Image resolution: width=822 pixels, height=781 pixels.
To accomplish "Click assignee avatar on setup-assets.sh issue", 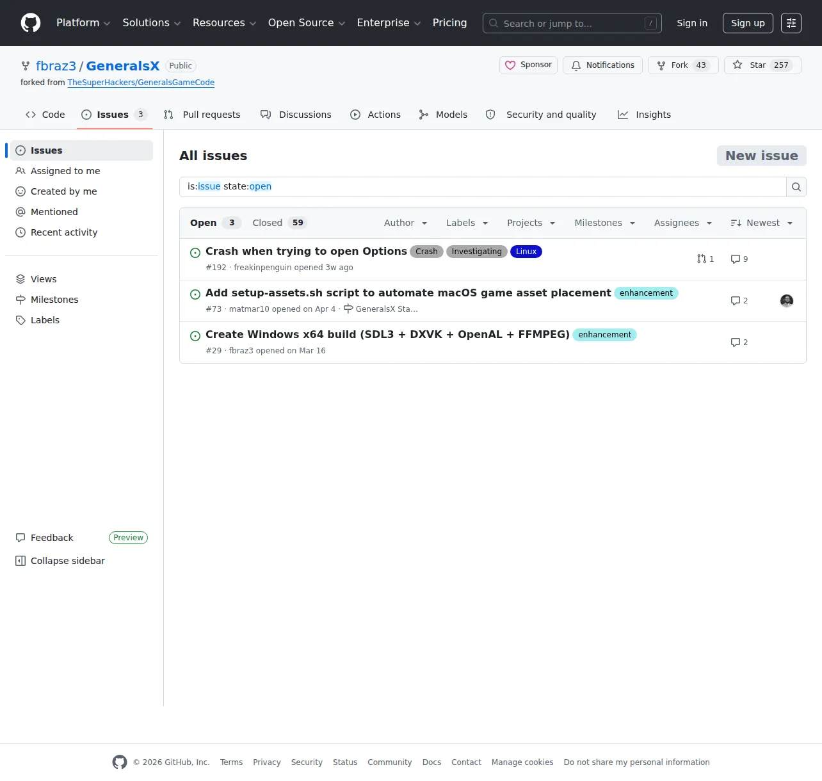I will 787,301.
